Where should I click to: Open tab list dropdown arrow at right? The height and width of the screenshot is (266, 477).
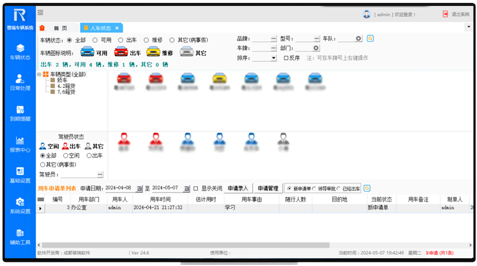click(x=469, y=27)
